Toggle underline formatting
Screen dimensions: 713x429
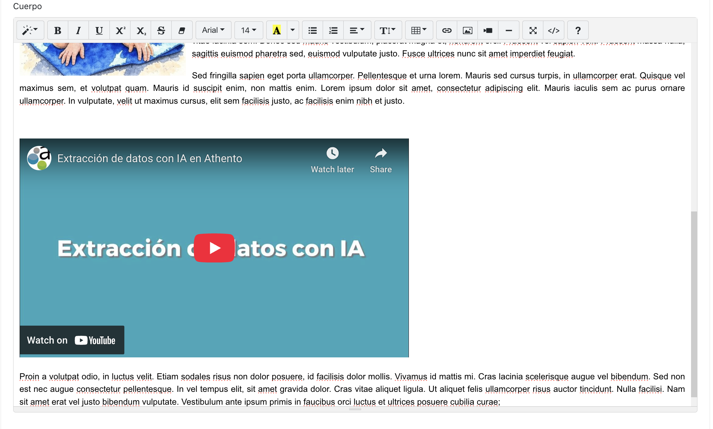99,30
